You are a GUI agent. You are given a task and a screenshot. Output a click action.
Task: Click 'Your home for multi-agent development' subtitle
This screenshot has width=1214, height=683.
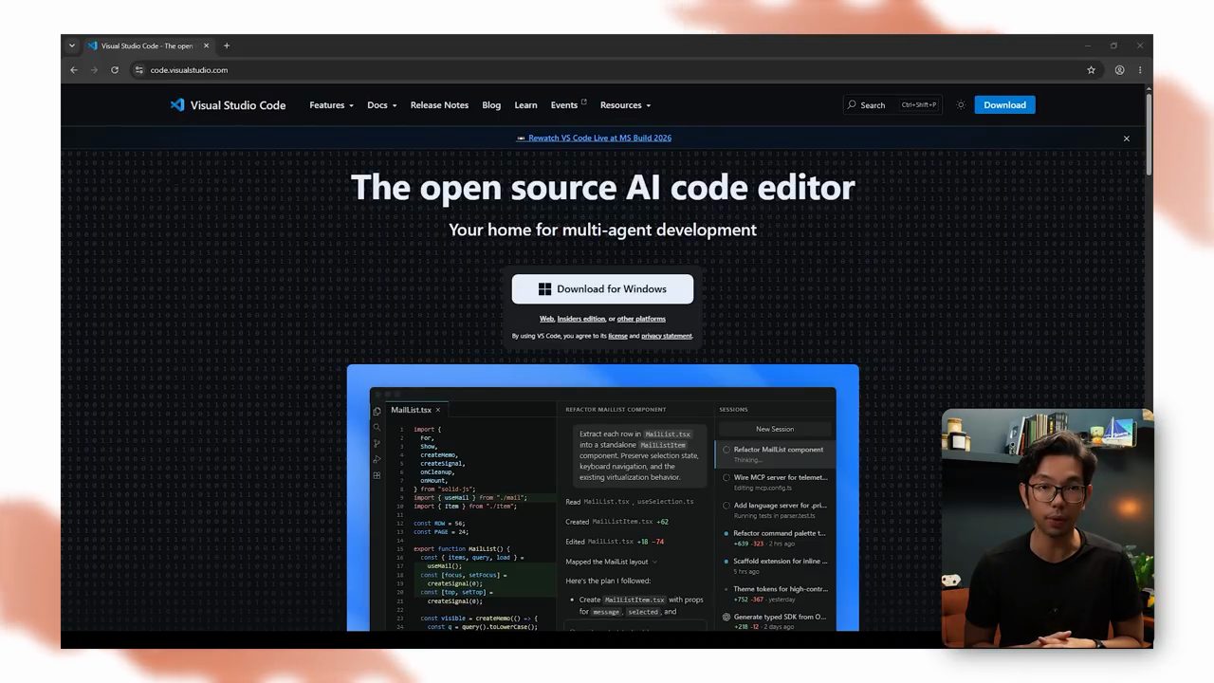pos(602,230)
